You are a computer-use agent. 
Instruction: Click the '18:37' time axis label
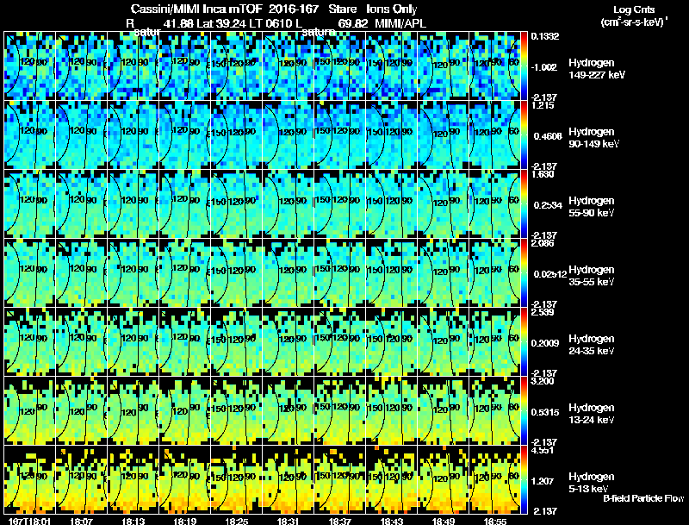[x=339, y=522]
